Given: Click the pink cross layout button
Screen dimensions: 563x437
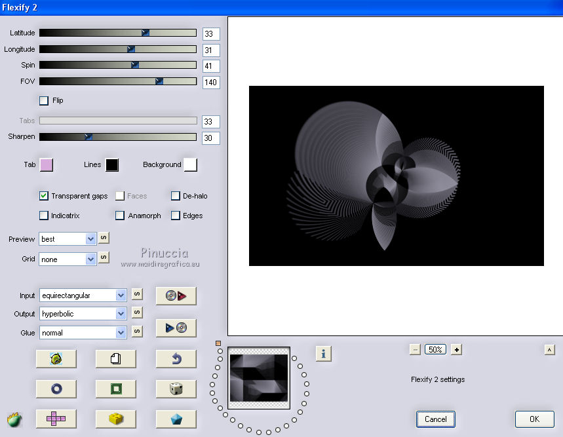Looking at the screenshot, I should click(x=56, y=419).
